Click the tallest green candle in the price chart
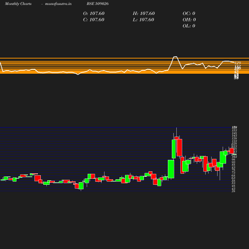Viewport: 249px width, 249px height. tap(174, 149)
